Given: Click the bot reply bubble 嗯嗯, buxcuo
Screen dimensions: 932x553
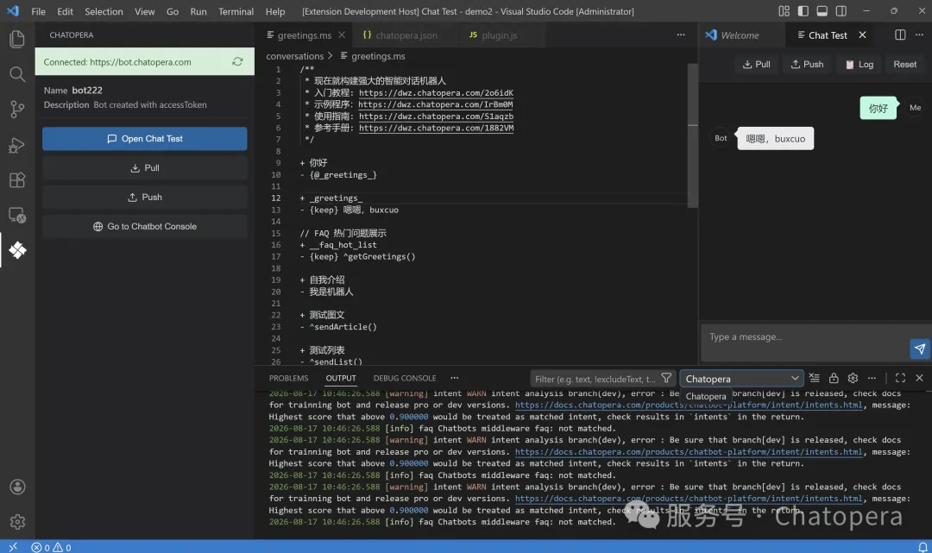Looking at the screenshot, I should (775, 138).
